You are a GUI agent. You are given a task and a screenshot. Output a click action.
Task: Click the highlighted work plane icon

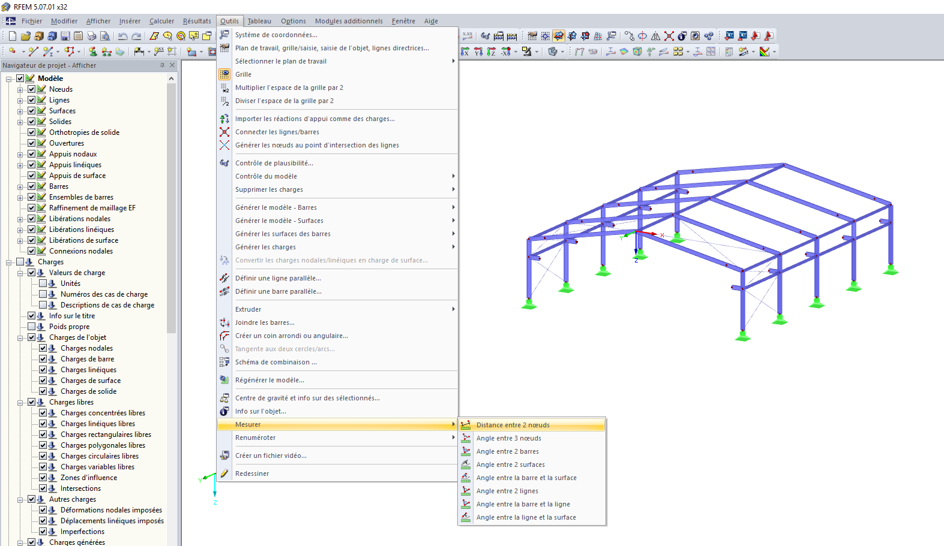tap(559, 36)
